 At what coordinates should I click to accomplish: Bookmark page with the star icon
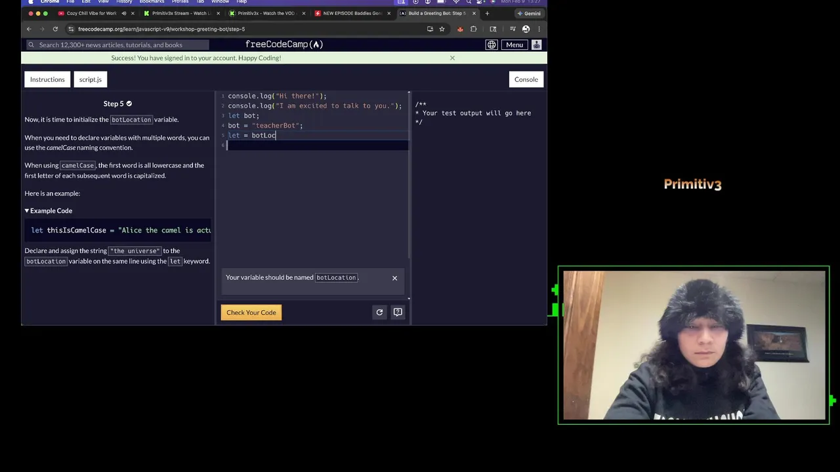tap(442, 29)
